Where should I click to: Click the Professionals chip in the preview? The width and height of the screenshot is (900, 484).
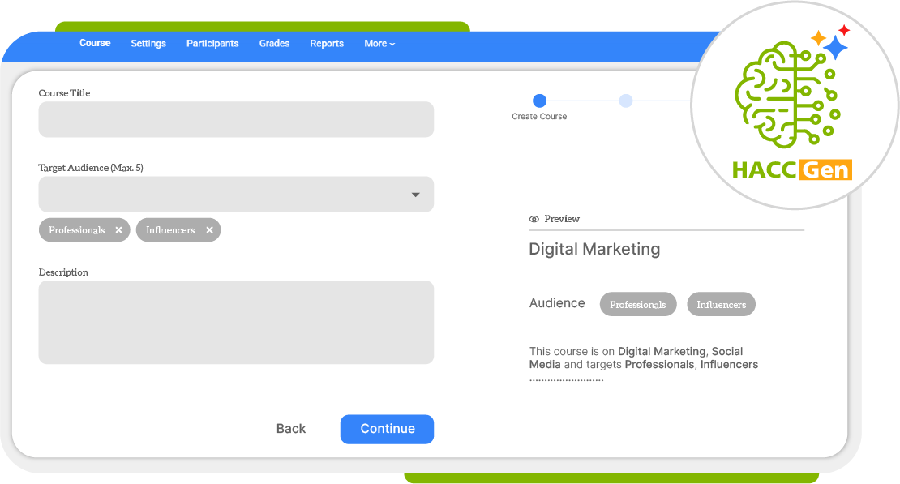(x=638, y=304)
